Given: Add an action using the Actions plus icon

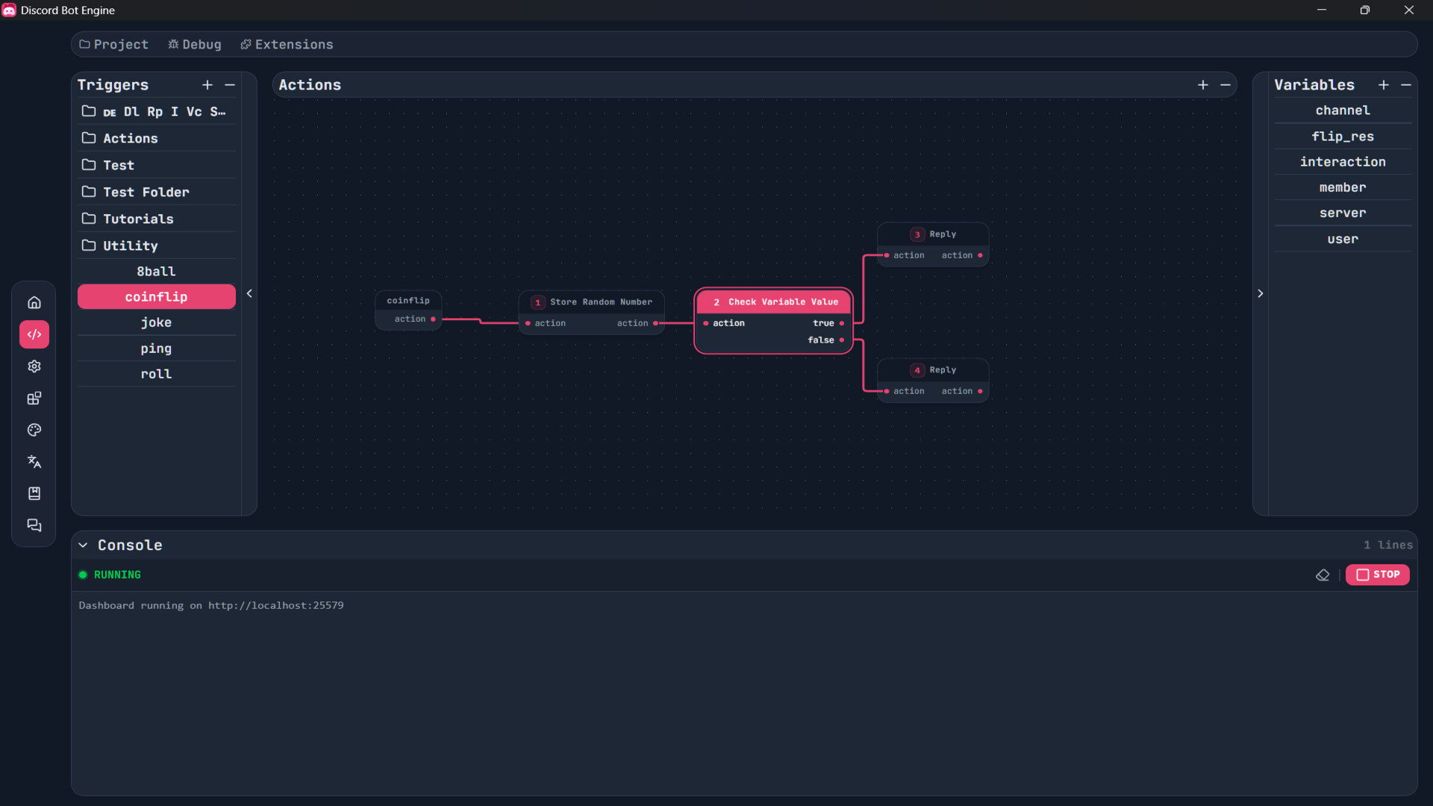Looking at the screenshot, I should point(1202,85).
